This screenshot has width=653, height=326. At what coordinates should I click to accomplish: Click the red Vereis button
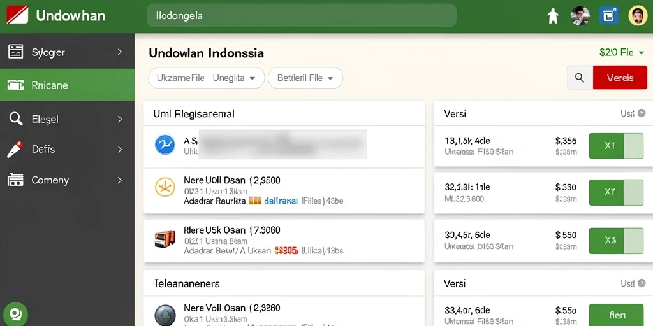(x=620, y=78)
